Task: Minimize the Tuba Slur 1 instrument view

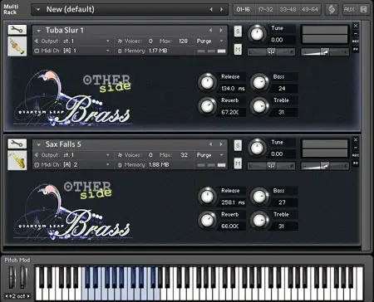Action: pos(356,33)
